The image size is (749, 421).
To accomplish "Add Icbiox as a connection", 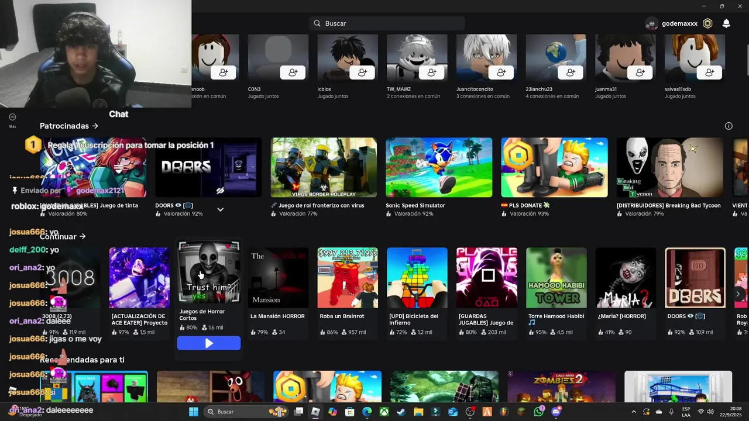I will pos(362,73).
